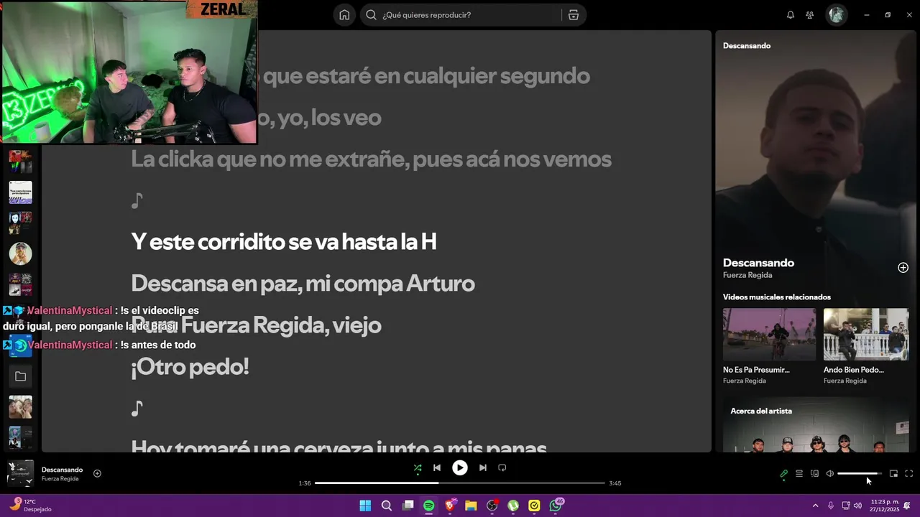Viewport: 920px width, 517px height.
Task: Open the Acerca del artista card
Action: (x=816, y=425)
